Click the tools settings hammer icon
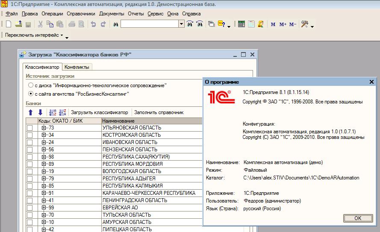The width and height of the screenshot is (380, 232). (x=305, y=24)
